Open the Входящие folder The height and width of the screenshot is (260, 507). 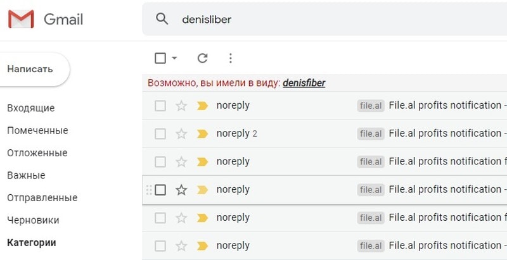point(30,108)
